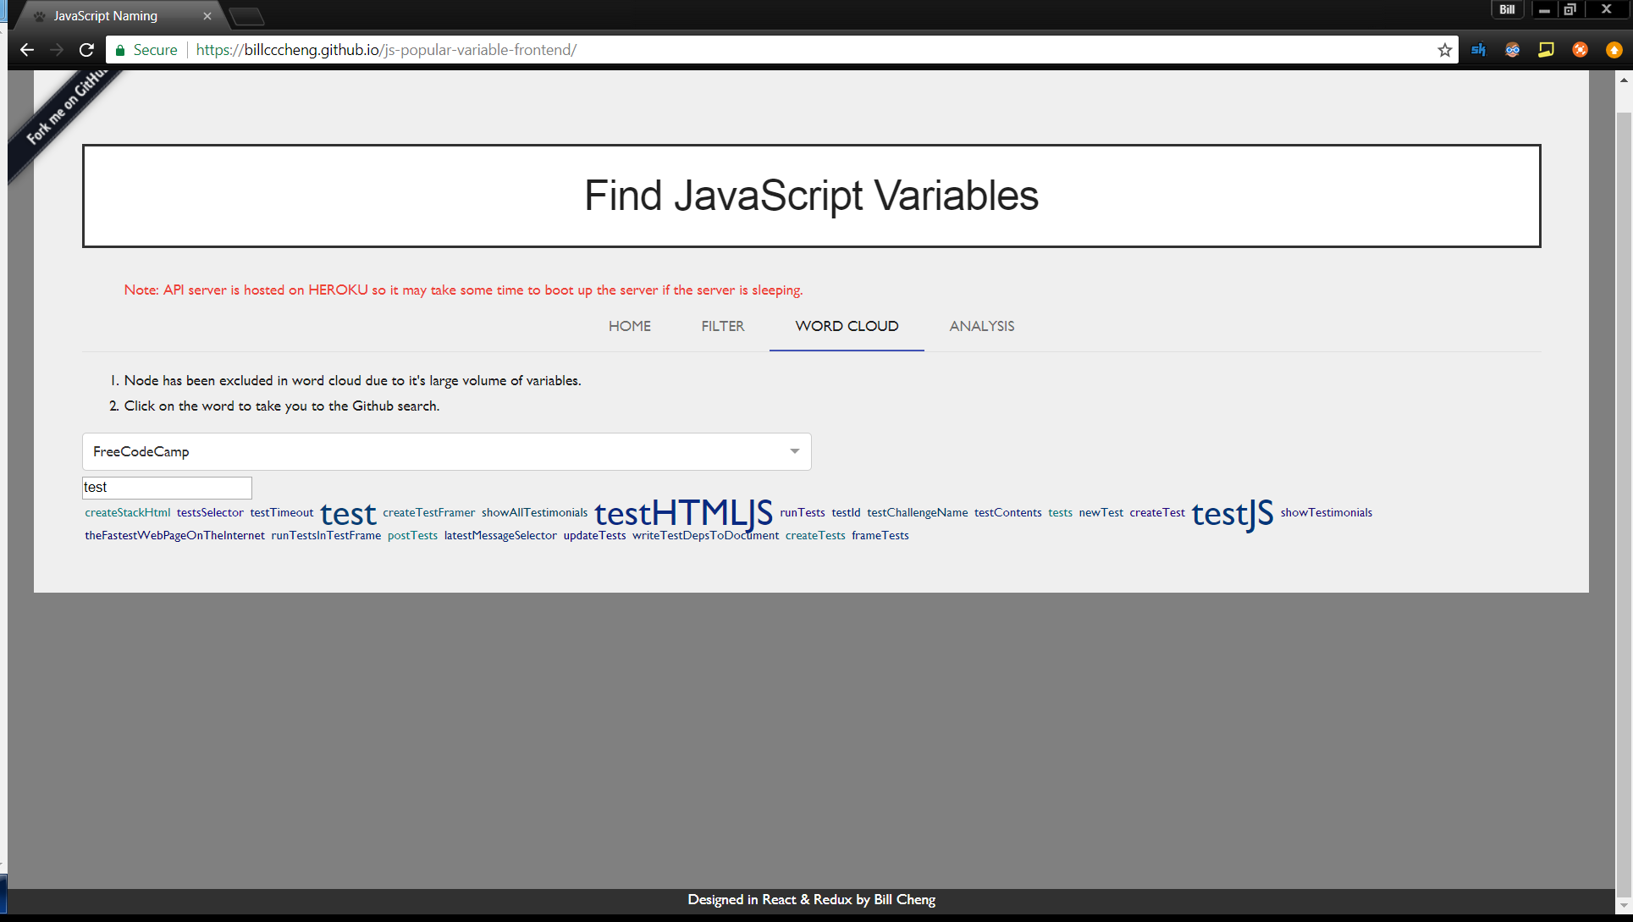Open the yellow note extension icon
Viewport: 1633px width, 922px height.
pos(1546,50)
